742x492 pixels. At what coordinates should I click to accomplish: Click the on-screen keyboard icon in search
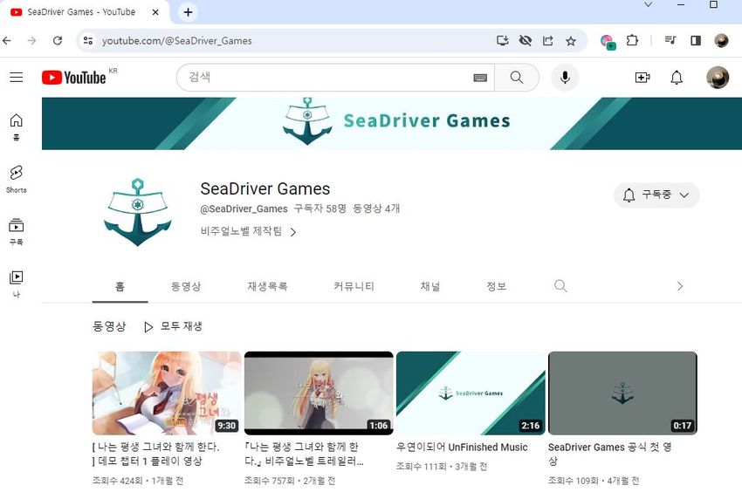(480, 78)
